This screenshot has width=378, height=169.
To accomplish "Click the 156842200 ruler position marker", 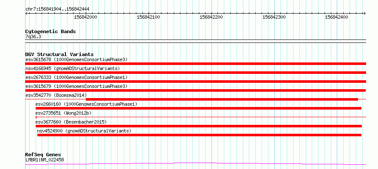I will (211, 17).
